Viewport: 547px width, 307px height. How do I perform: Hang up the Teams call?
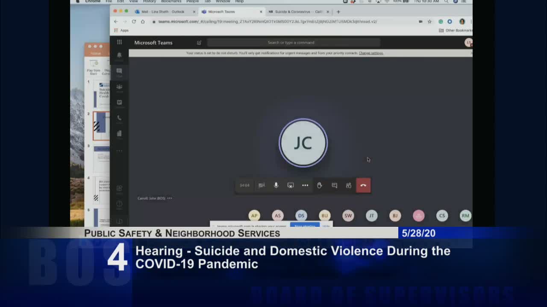(x=363, y=185)
